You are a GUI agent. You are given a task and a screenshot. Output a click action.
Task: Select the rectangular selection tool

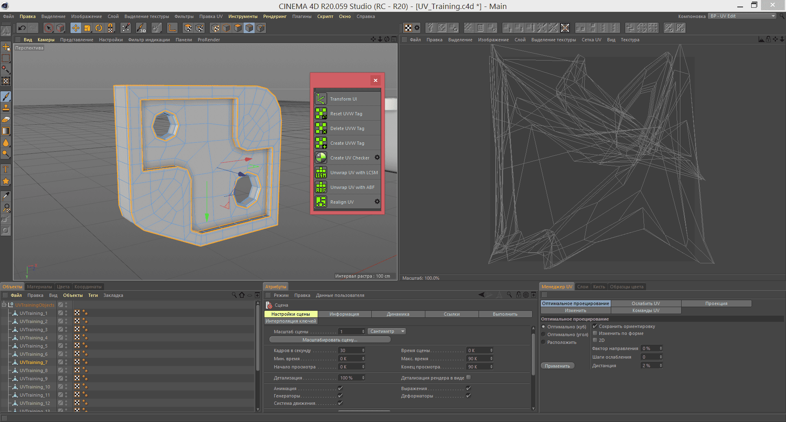(x=6, y=58)
